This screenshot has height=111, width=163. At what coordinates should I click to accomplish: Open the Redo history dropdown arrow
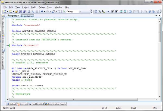coord(50,11)
